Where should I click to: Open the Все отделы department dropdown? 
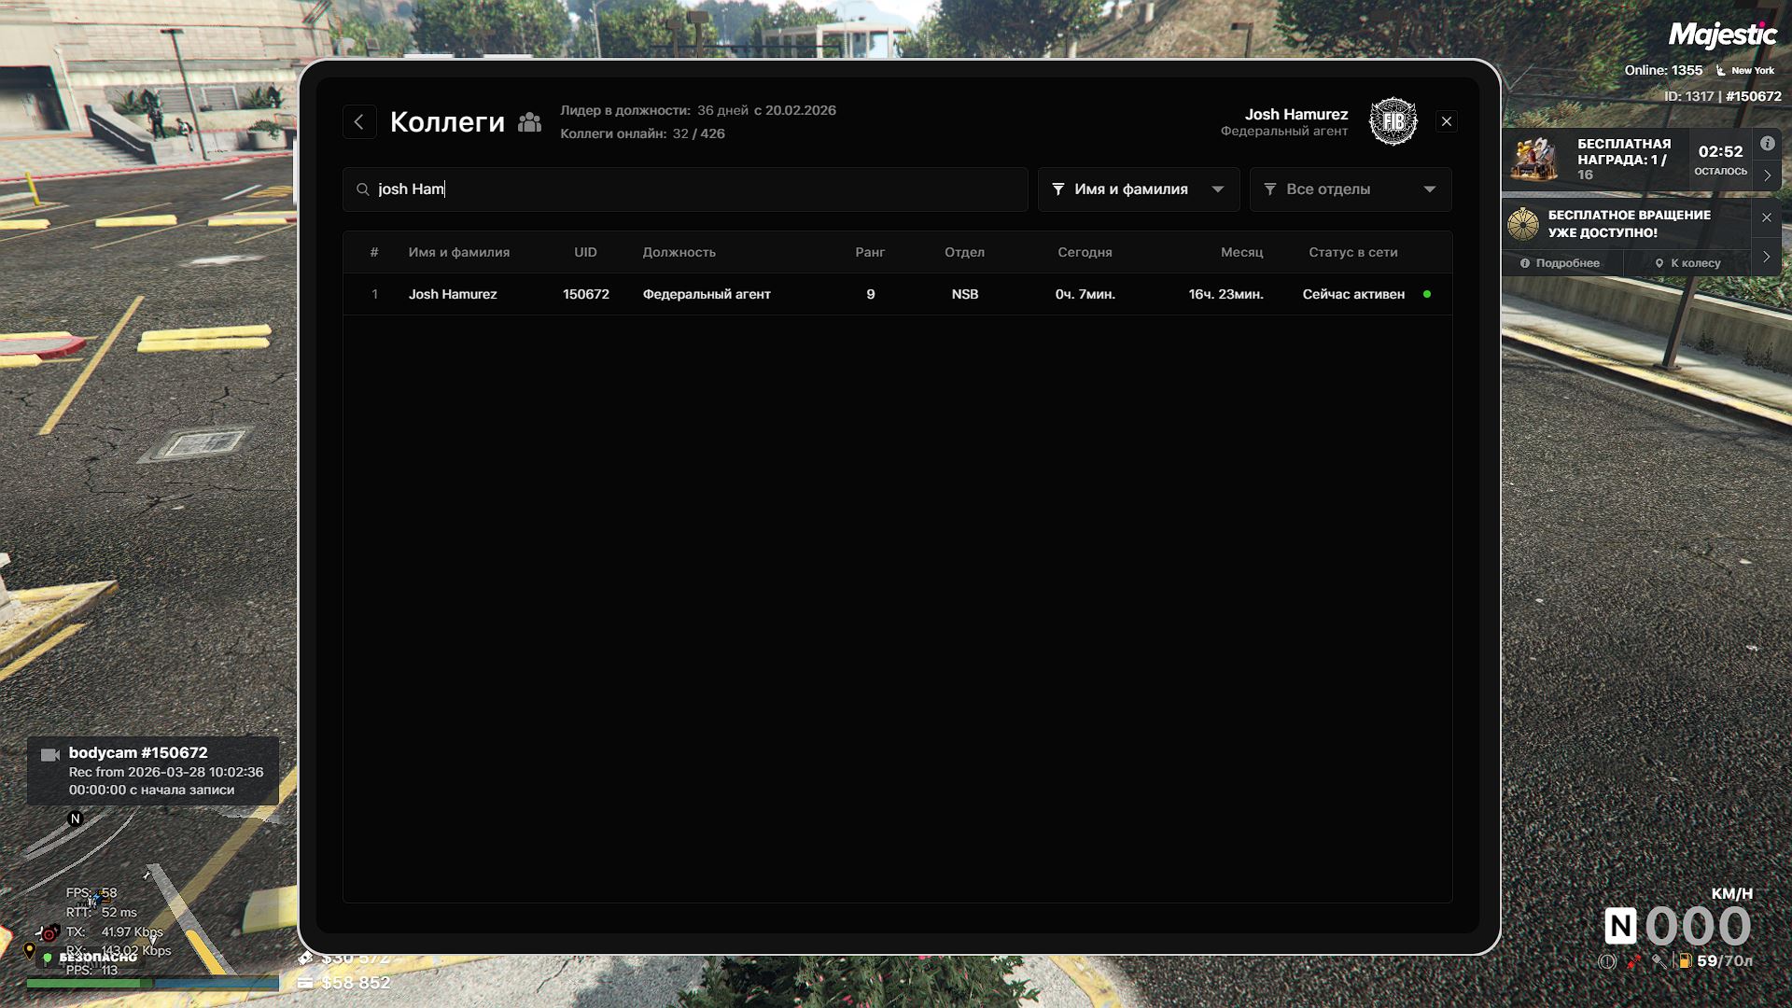1350,189
